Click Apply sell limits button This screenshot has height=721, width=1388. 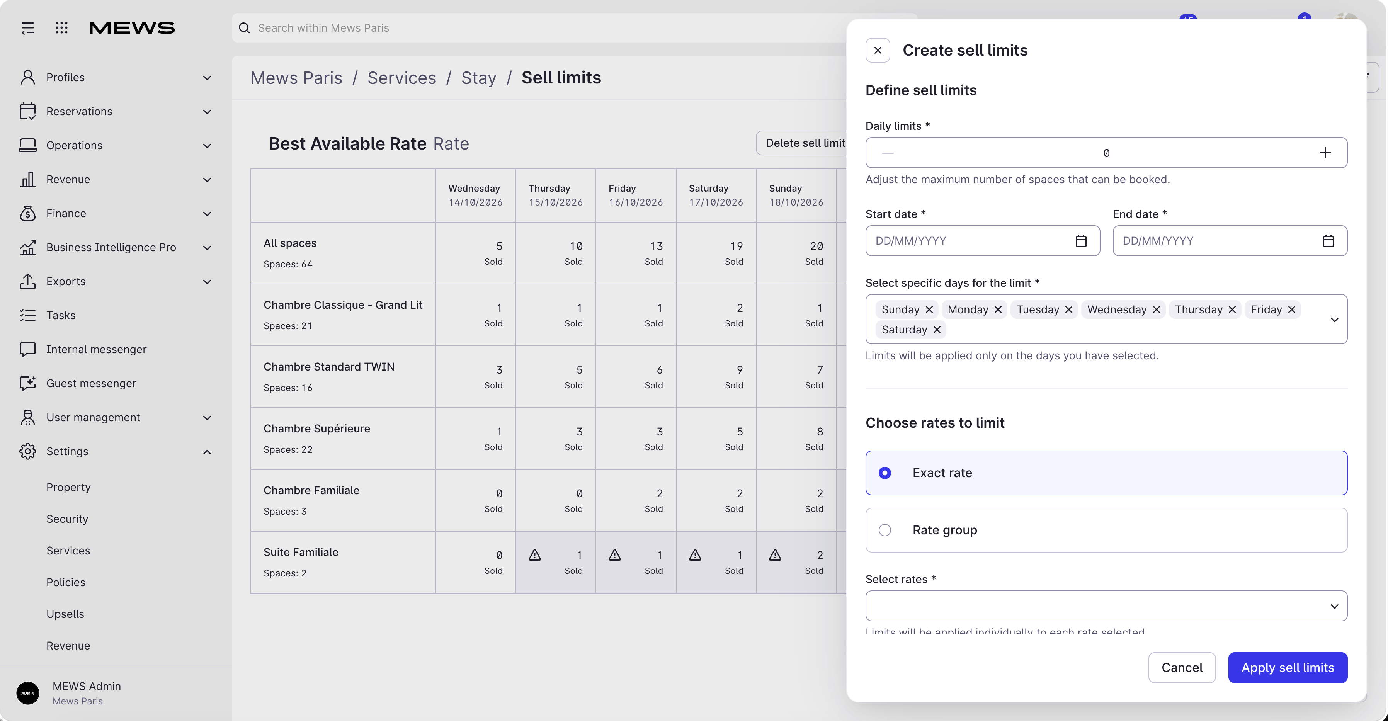[1288, 668]
